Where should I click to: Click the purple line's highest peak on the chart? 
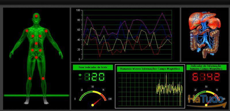point(162,13)
